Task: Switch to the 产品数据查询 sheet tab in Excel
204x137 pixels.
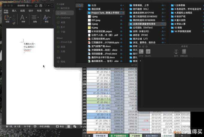Action: coord(119,136)
